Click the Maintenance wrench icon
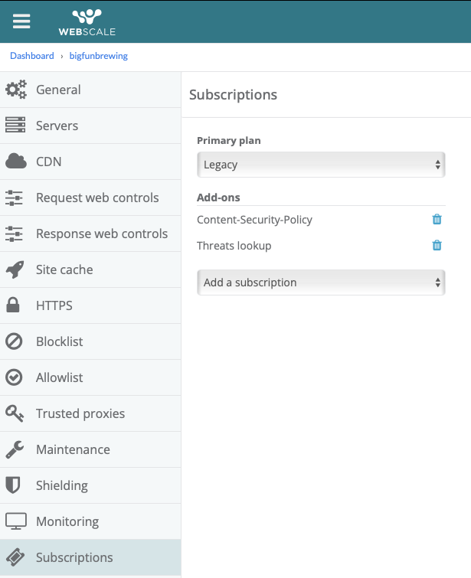This screenshot has width=471, height=578. (15, 449)
